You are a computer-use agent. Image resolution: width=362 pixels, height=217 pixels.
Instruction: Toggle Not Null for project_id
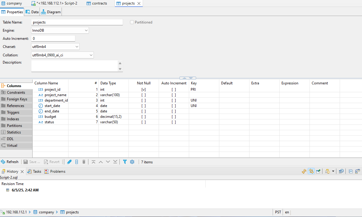pos(144,90)
